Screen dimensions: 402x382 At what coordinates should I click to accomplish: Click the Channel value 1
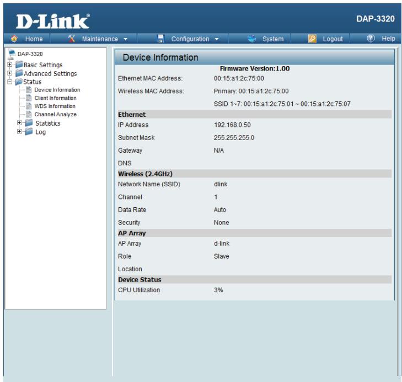(216, 197)
